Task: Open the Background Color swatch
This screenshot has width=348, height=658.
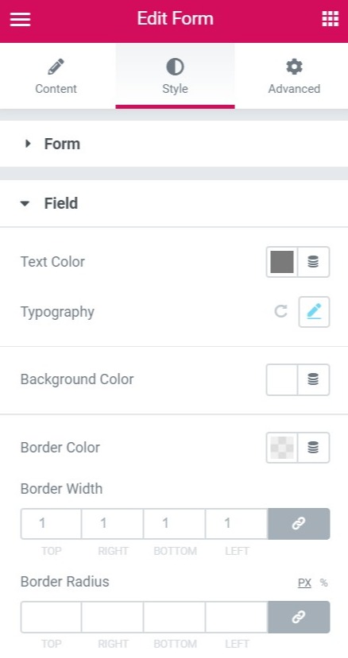Action: pyautogui.click(x=282, y=379)
